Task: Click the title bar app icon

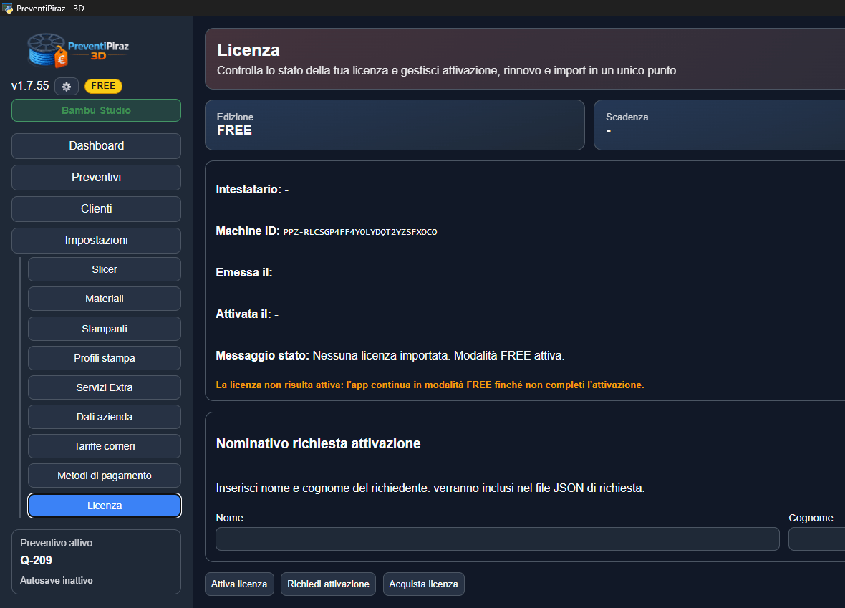Action: coord(8,8)
